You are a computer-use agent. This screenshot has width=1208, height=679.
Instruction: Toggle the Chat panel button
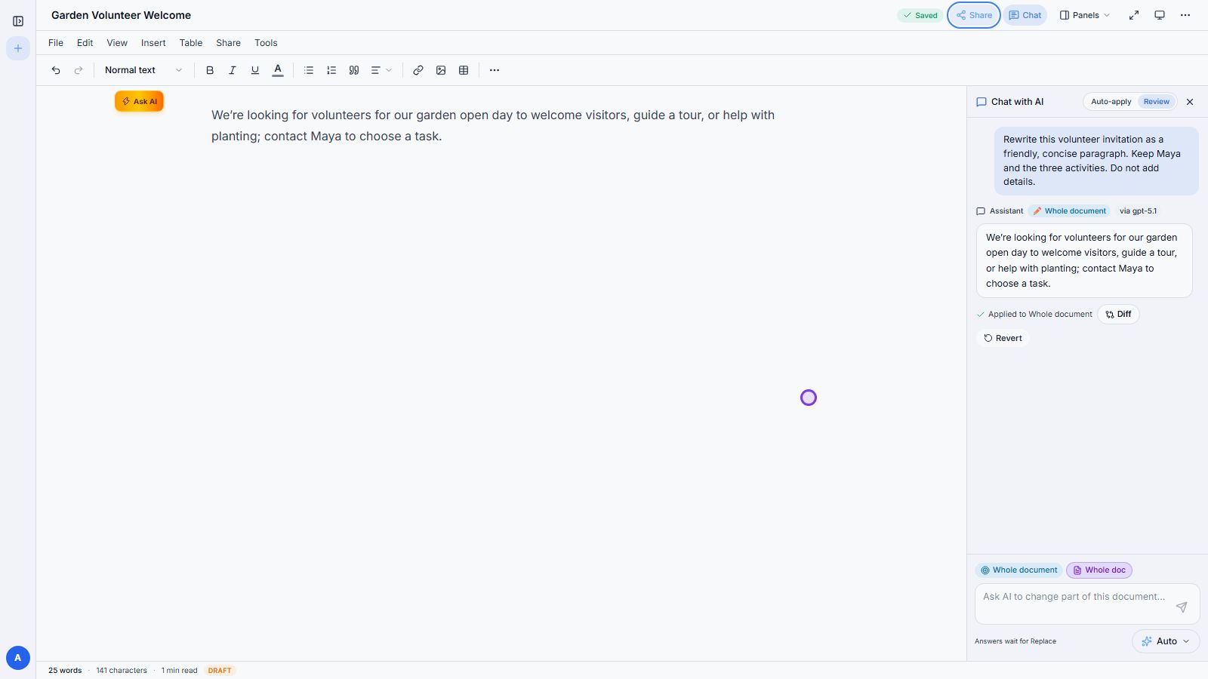point(1025,15)
